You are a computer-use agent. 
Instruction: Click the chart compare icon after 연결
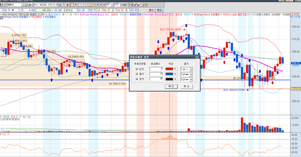pos(136,5)
